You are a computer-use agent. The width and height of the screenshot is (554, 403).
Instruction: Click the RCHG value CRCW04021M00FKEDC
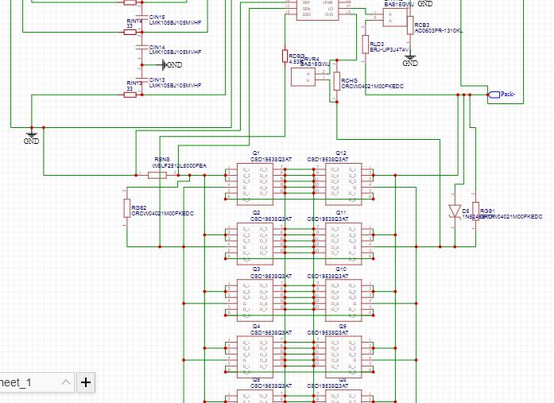coord(373,86)
